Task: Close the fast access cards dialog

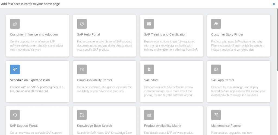Action: pos(274,4)
